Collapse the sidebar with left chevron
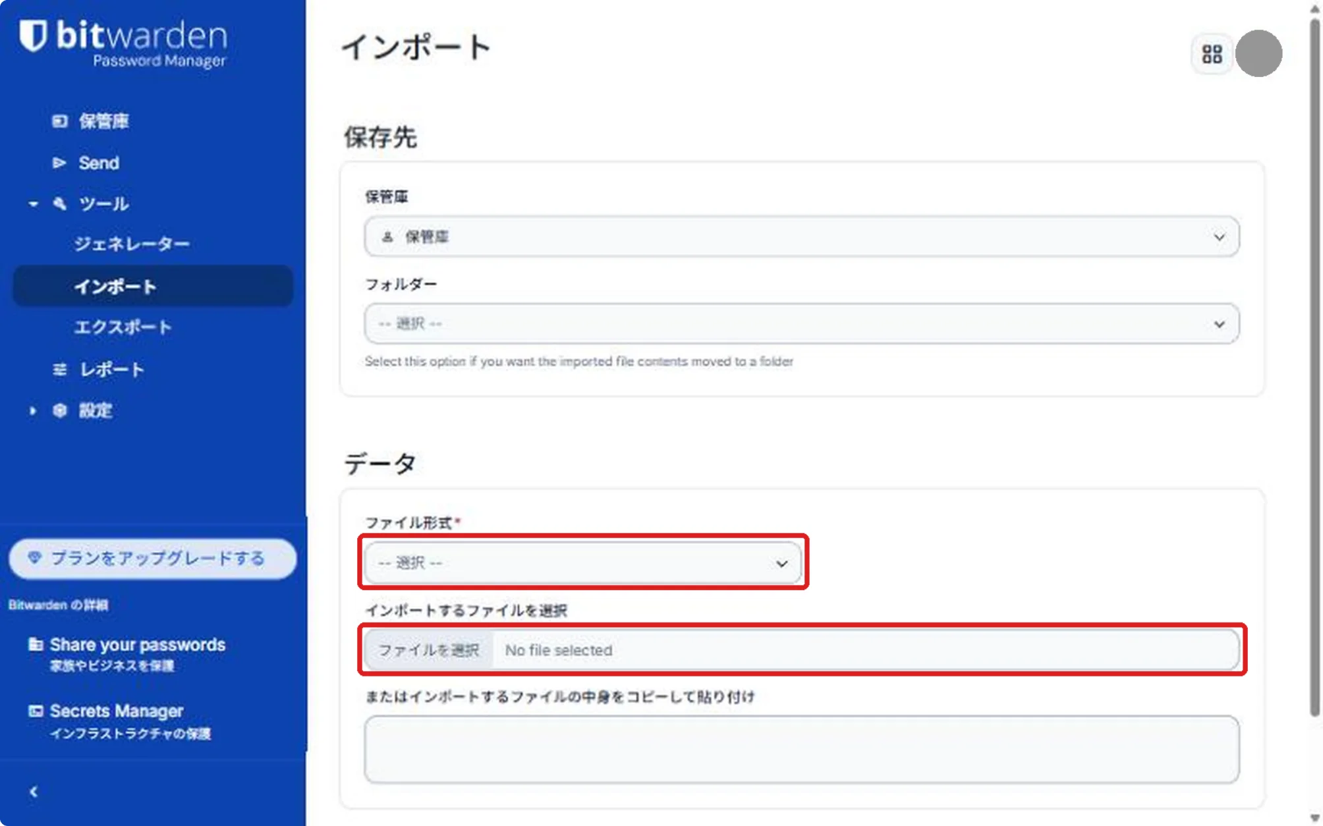The image size is (1323, 826). (34, 792)
